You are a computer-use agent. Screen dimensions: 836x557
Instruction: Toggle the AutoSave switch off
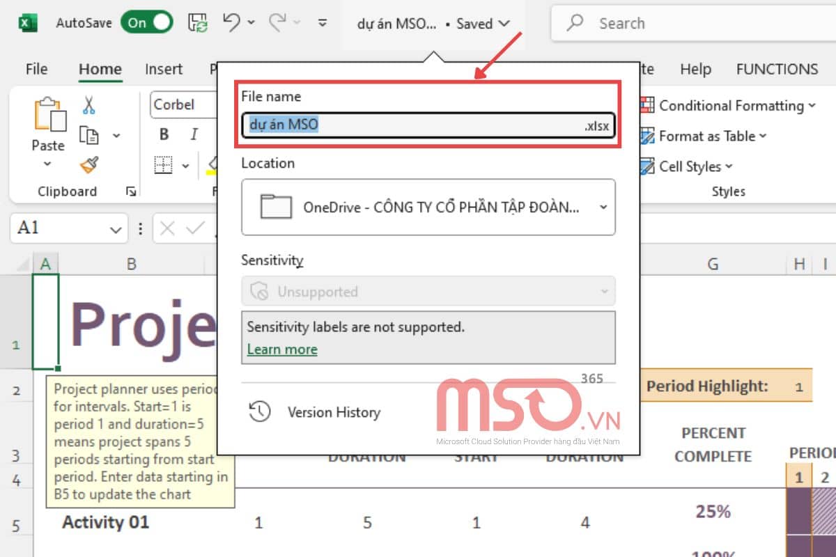point(146,23)
